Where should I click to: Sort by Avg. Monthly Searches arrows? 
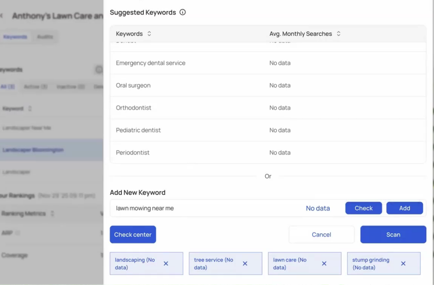click(339, 34)
